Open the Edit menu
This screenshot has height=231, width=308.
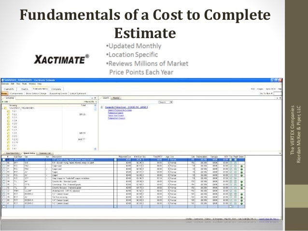click(12, 84)
